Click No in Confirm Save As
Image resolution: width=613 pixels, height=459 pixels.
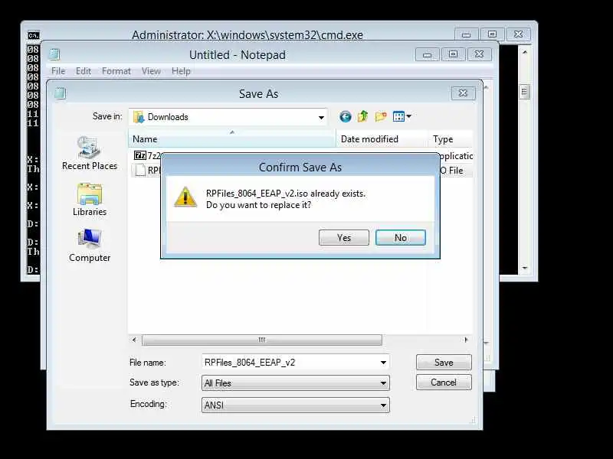[400, 238]
